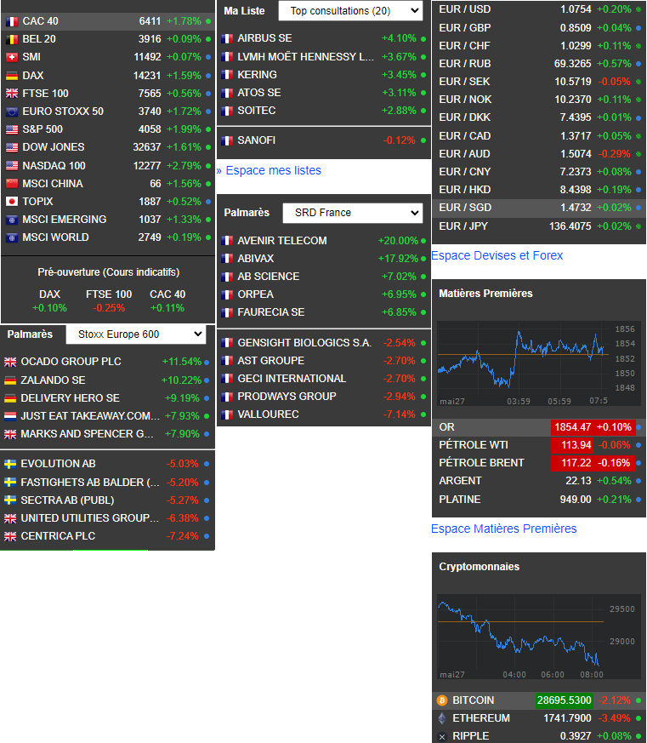This screenshot has height=743, width=647.
Task: Open the Top consultations (20) dropdown
Action: coord(350,11)
